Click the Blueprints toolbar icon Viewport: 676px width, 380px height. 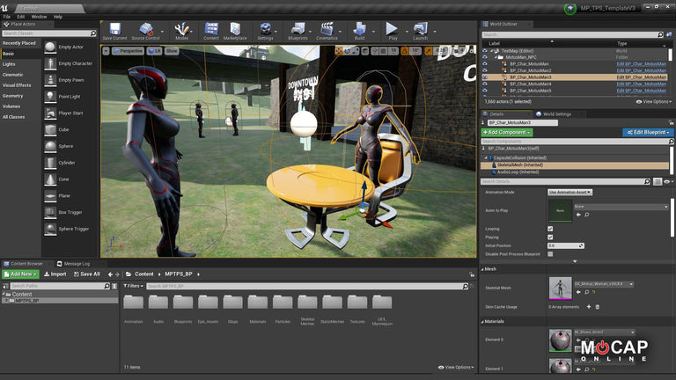tap(298, 31)
